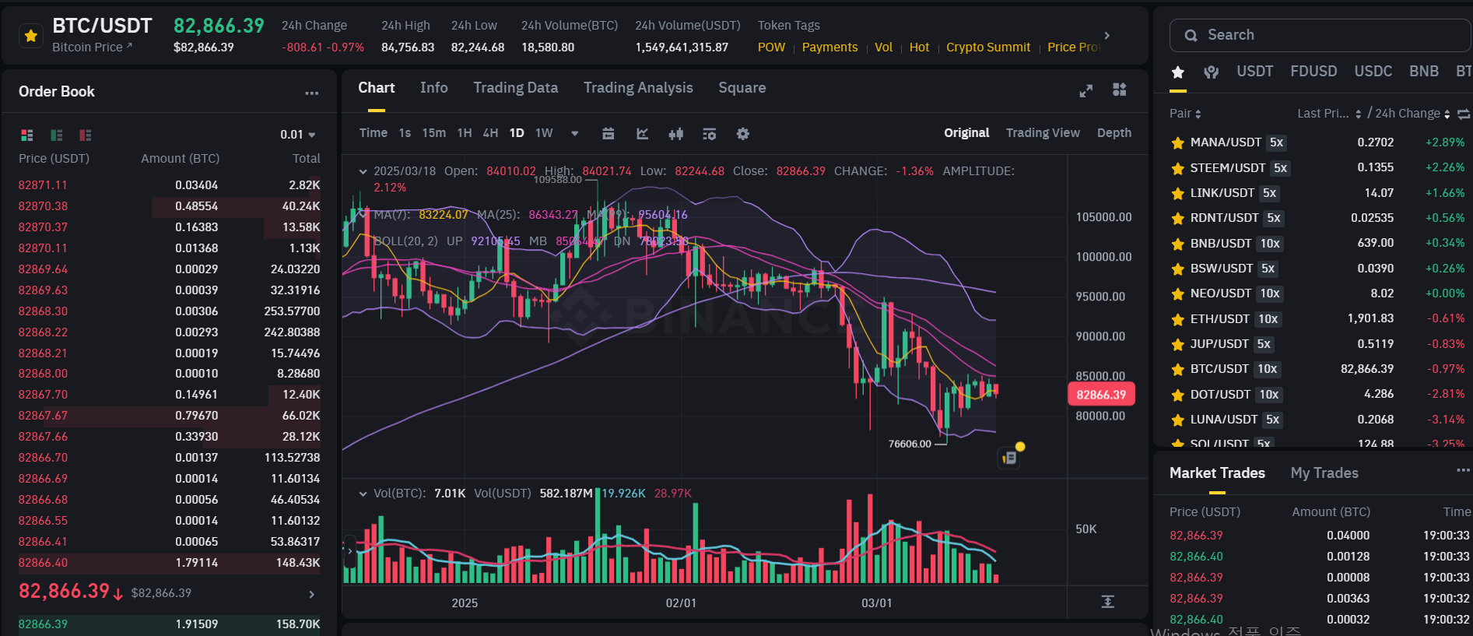Viewport: 1473px width, 636px height.
Task: Open technical indicators icon
Action: pyautogui.click(x=643, y=134)
